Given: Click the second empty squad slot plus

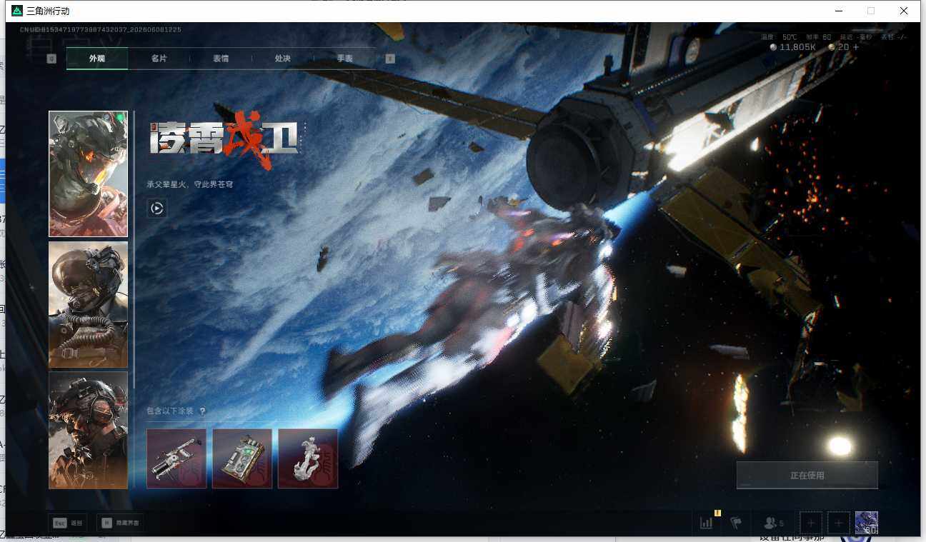Looking at the screenshot, I should [839, 523].
